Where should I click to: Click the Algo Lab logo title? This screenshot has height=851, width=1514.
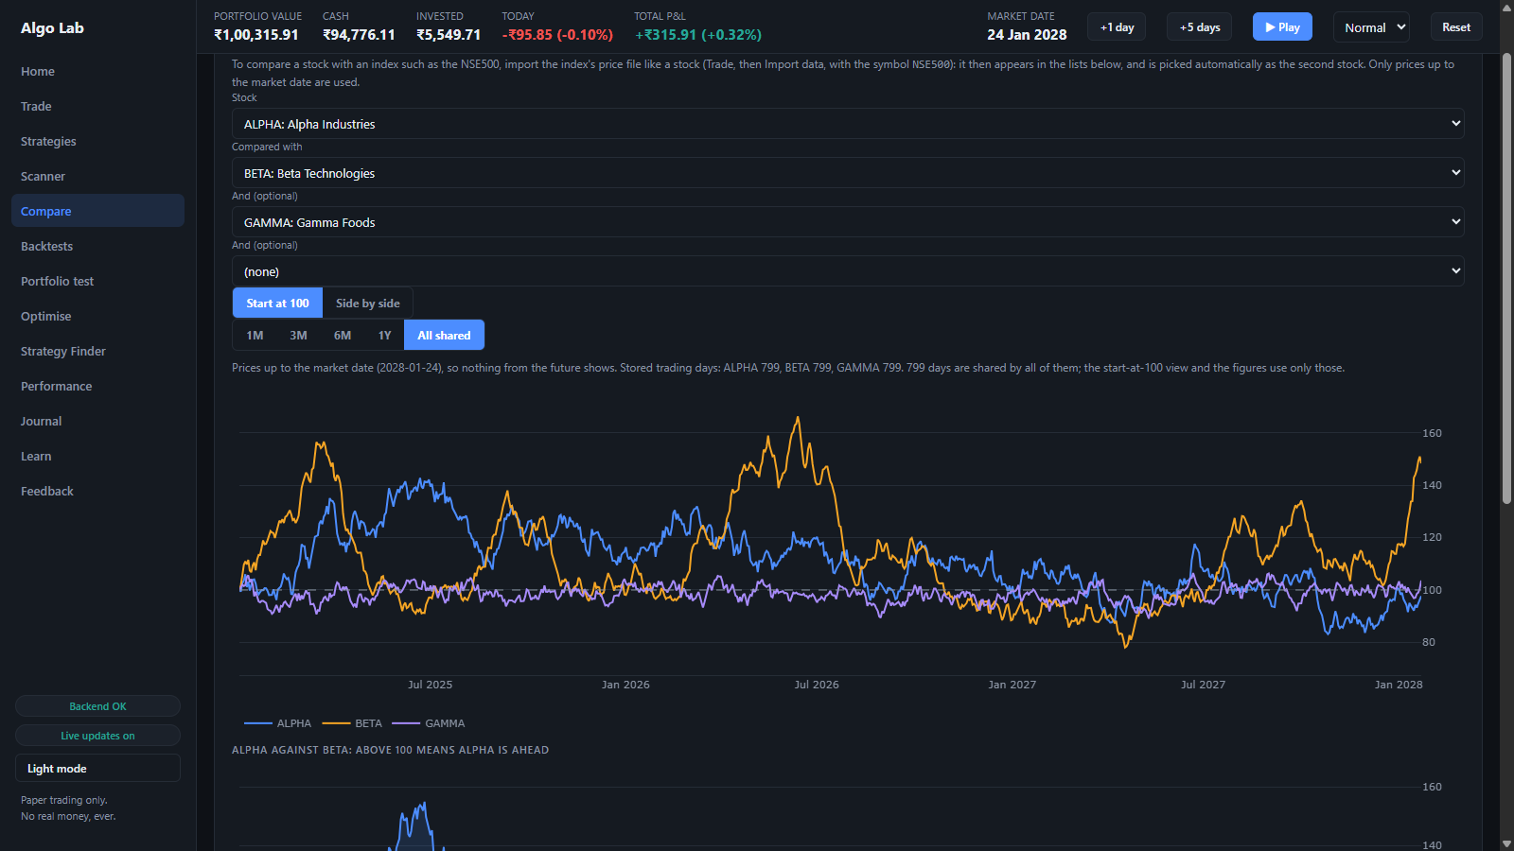click(x=52, y=28)
